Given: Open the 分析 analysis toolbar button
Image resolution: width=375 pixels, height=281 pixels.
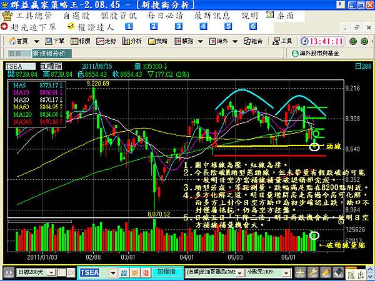Looking at the screenshot, I should [132, 41].
